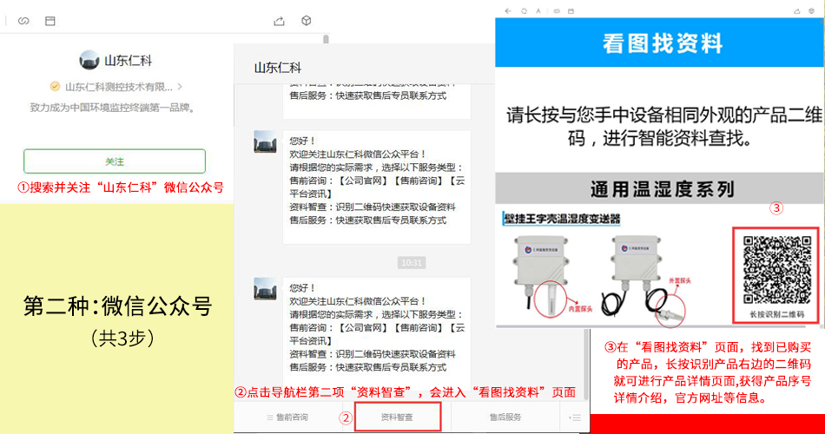Screen dimensions: 825x434
Task: Open the 售前咨询 navigation menu
Action: pos(287,418)
